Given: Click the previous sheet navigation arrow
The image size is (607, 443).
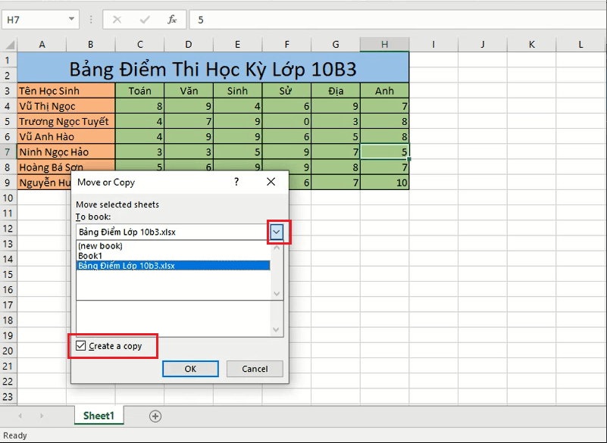Looking at the screenshot, I should click(20, 416).
